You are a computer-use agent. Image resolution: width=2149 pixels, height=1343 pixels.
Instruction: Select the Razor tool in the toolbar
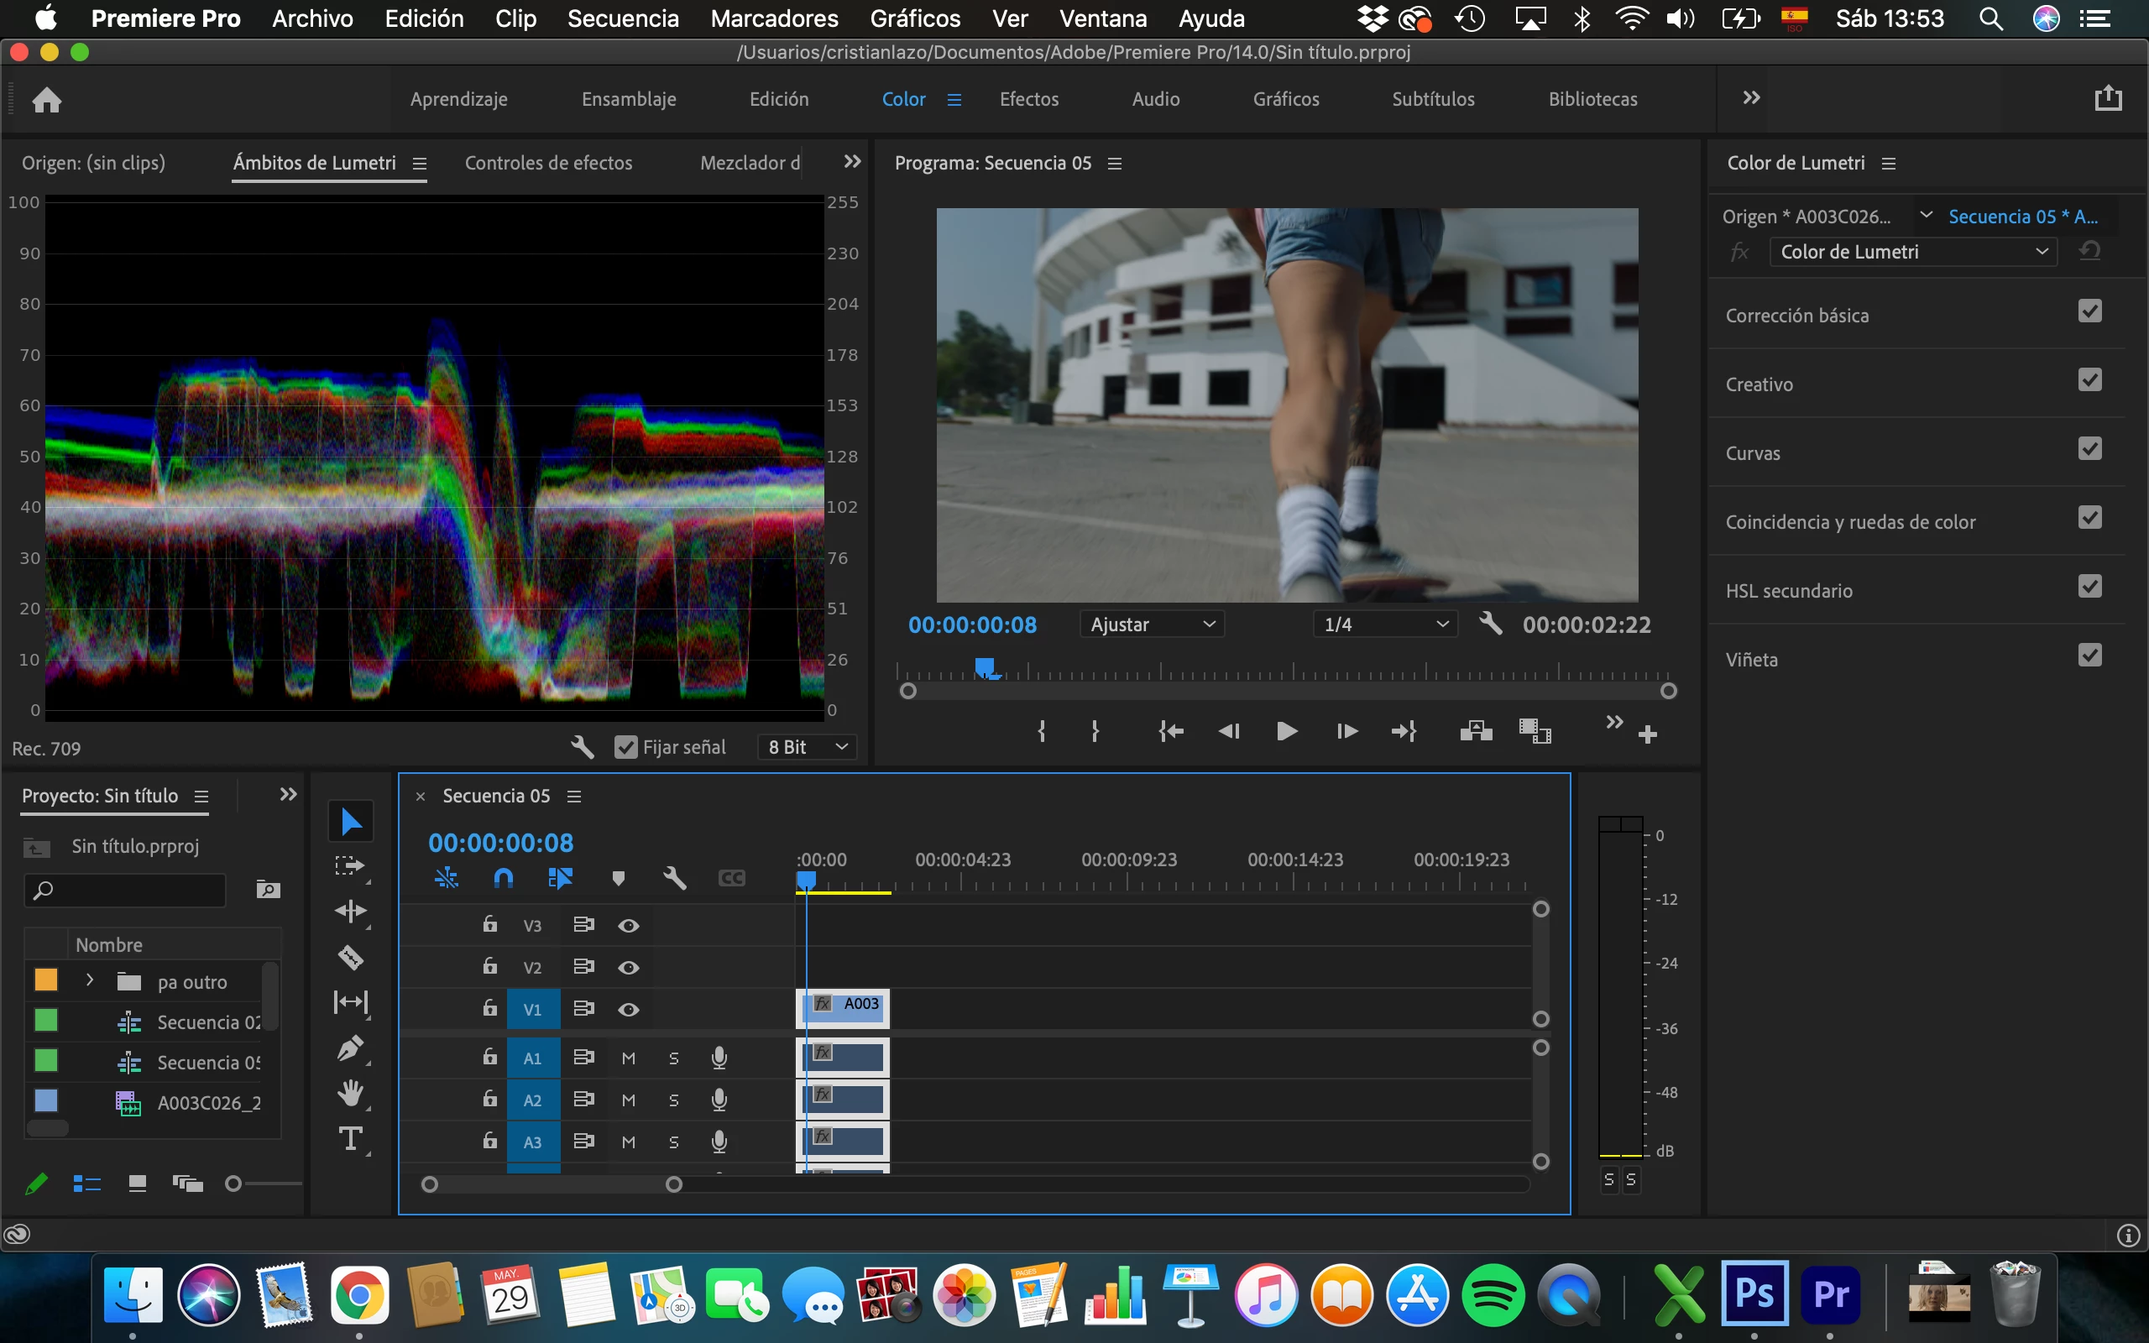click(351, 958)
